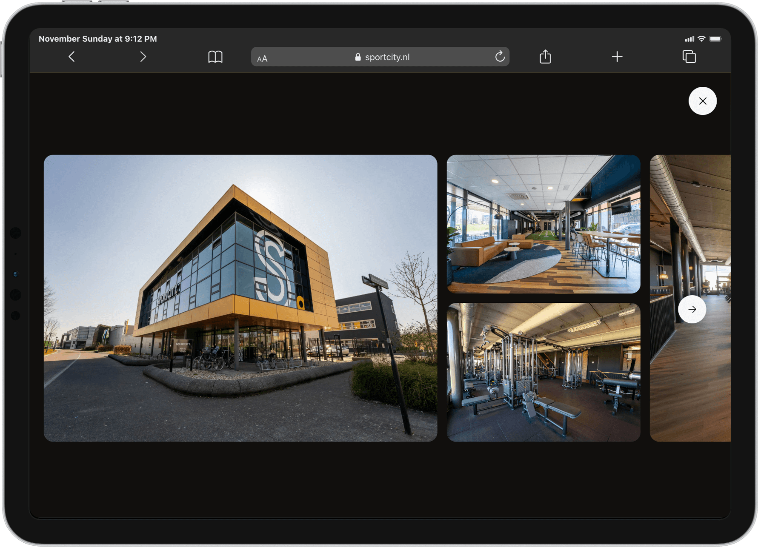Show the tab overview icon
This screenshot has width=758, height=547.
689,57
